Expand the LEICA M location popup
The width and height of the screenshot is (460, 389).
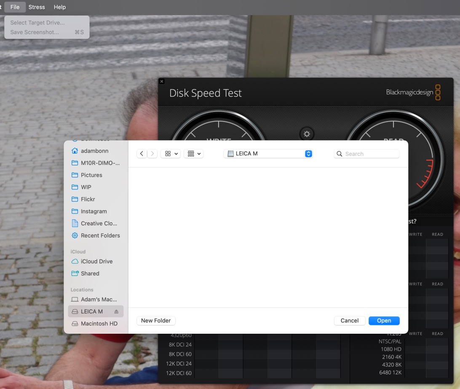pos(308,154)
